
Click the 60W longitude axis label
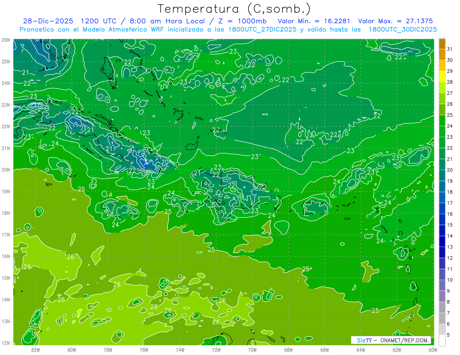[x=433, y=350]
